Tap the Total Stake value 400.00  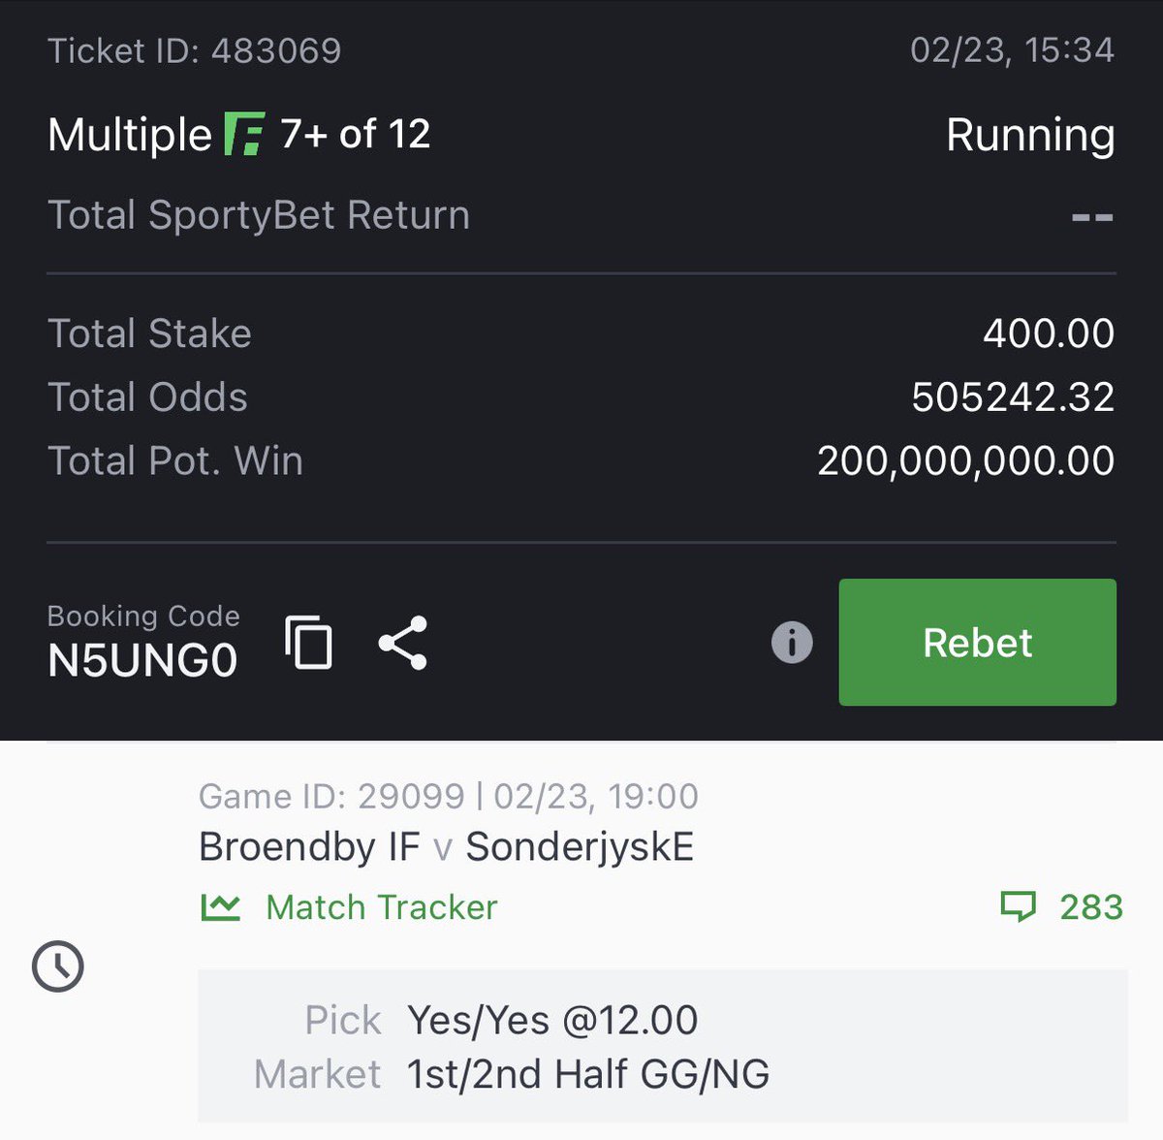coord(1048,333)
